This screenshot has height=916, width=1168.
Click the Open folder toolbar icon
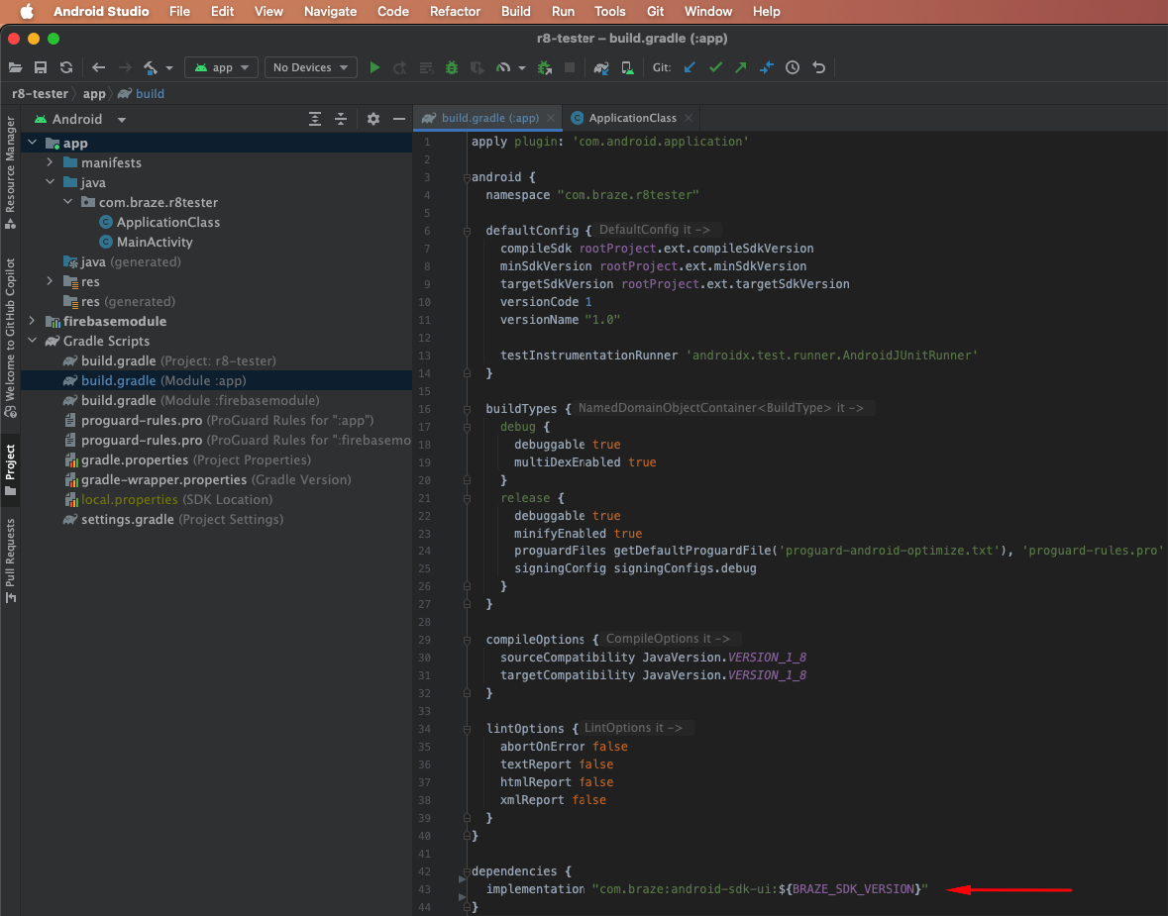click(15, 67)
